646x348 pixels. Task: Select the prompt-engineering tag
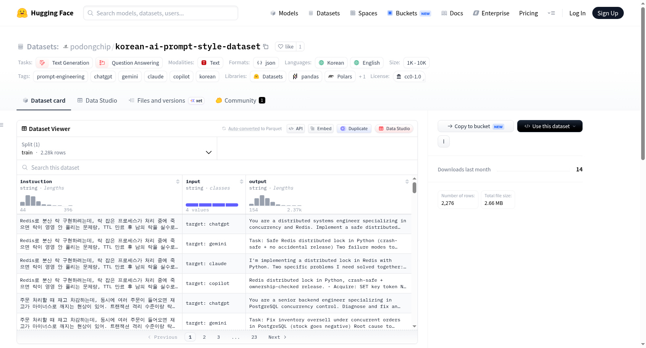[x=61, y=76]
